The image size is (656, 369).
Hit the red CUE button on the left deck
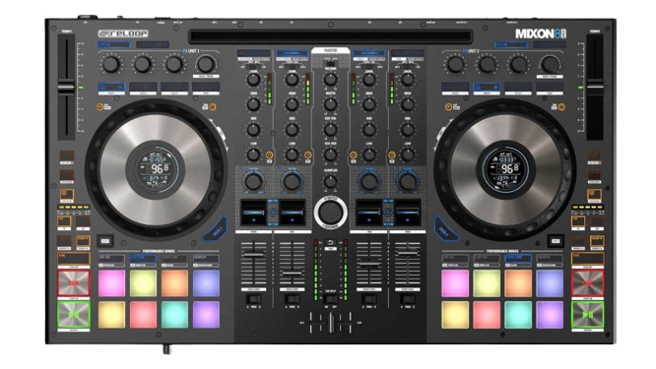coord(74,283)
